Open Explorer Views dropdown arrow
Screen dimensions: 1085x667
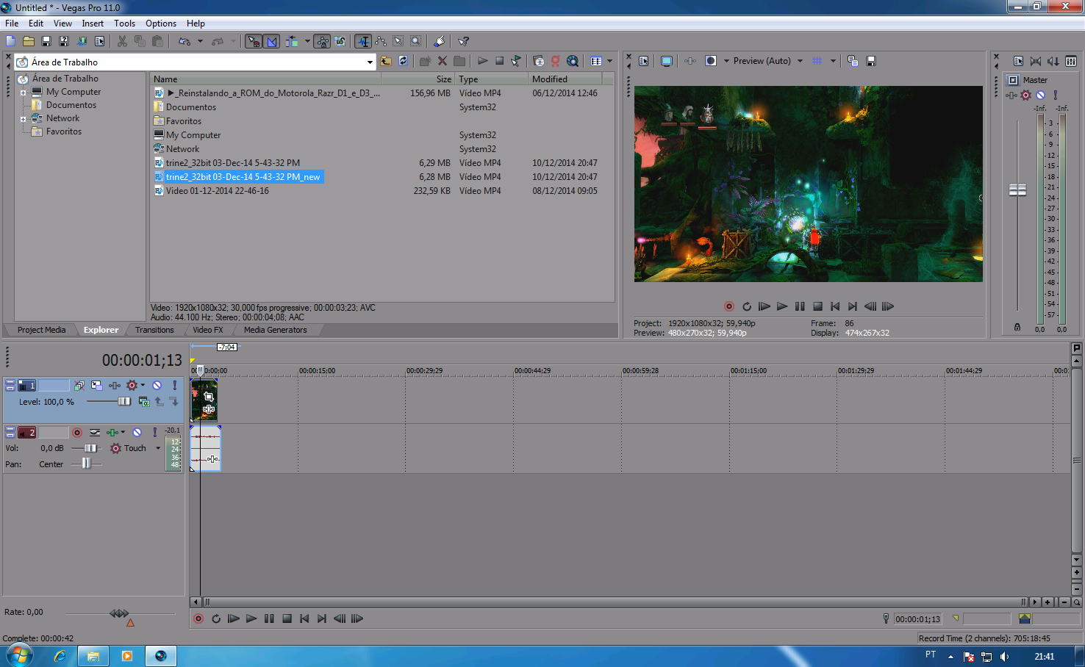[x=610, y=61]
